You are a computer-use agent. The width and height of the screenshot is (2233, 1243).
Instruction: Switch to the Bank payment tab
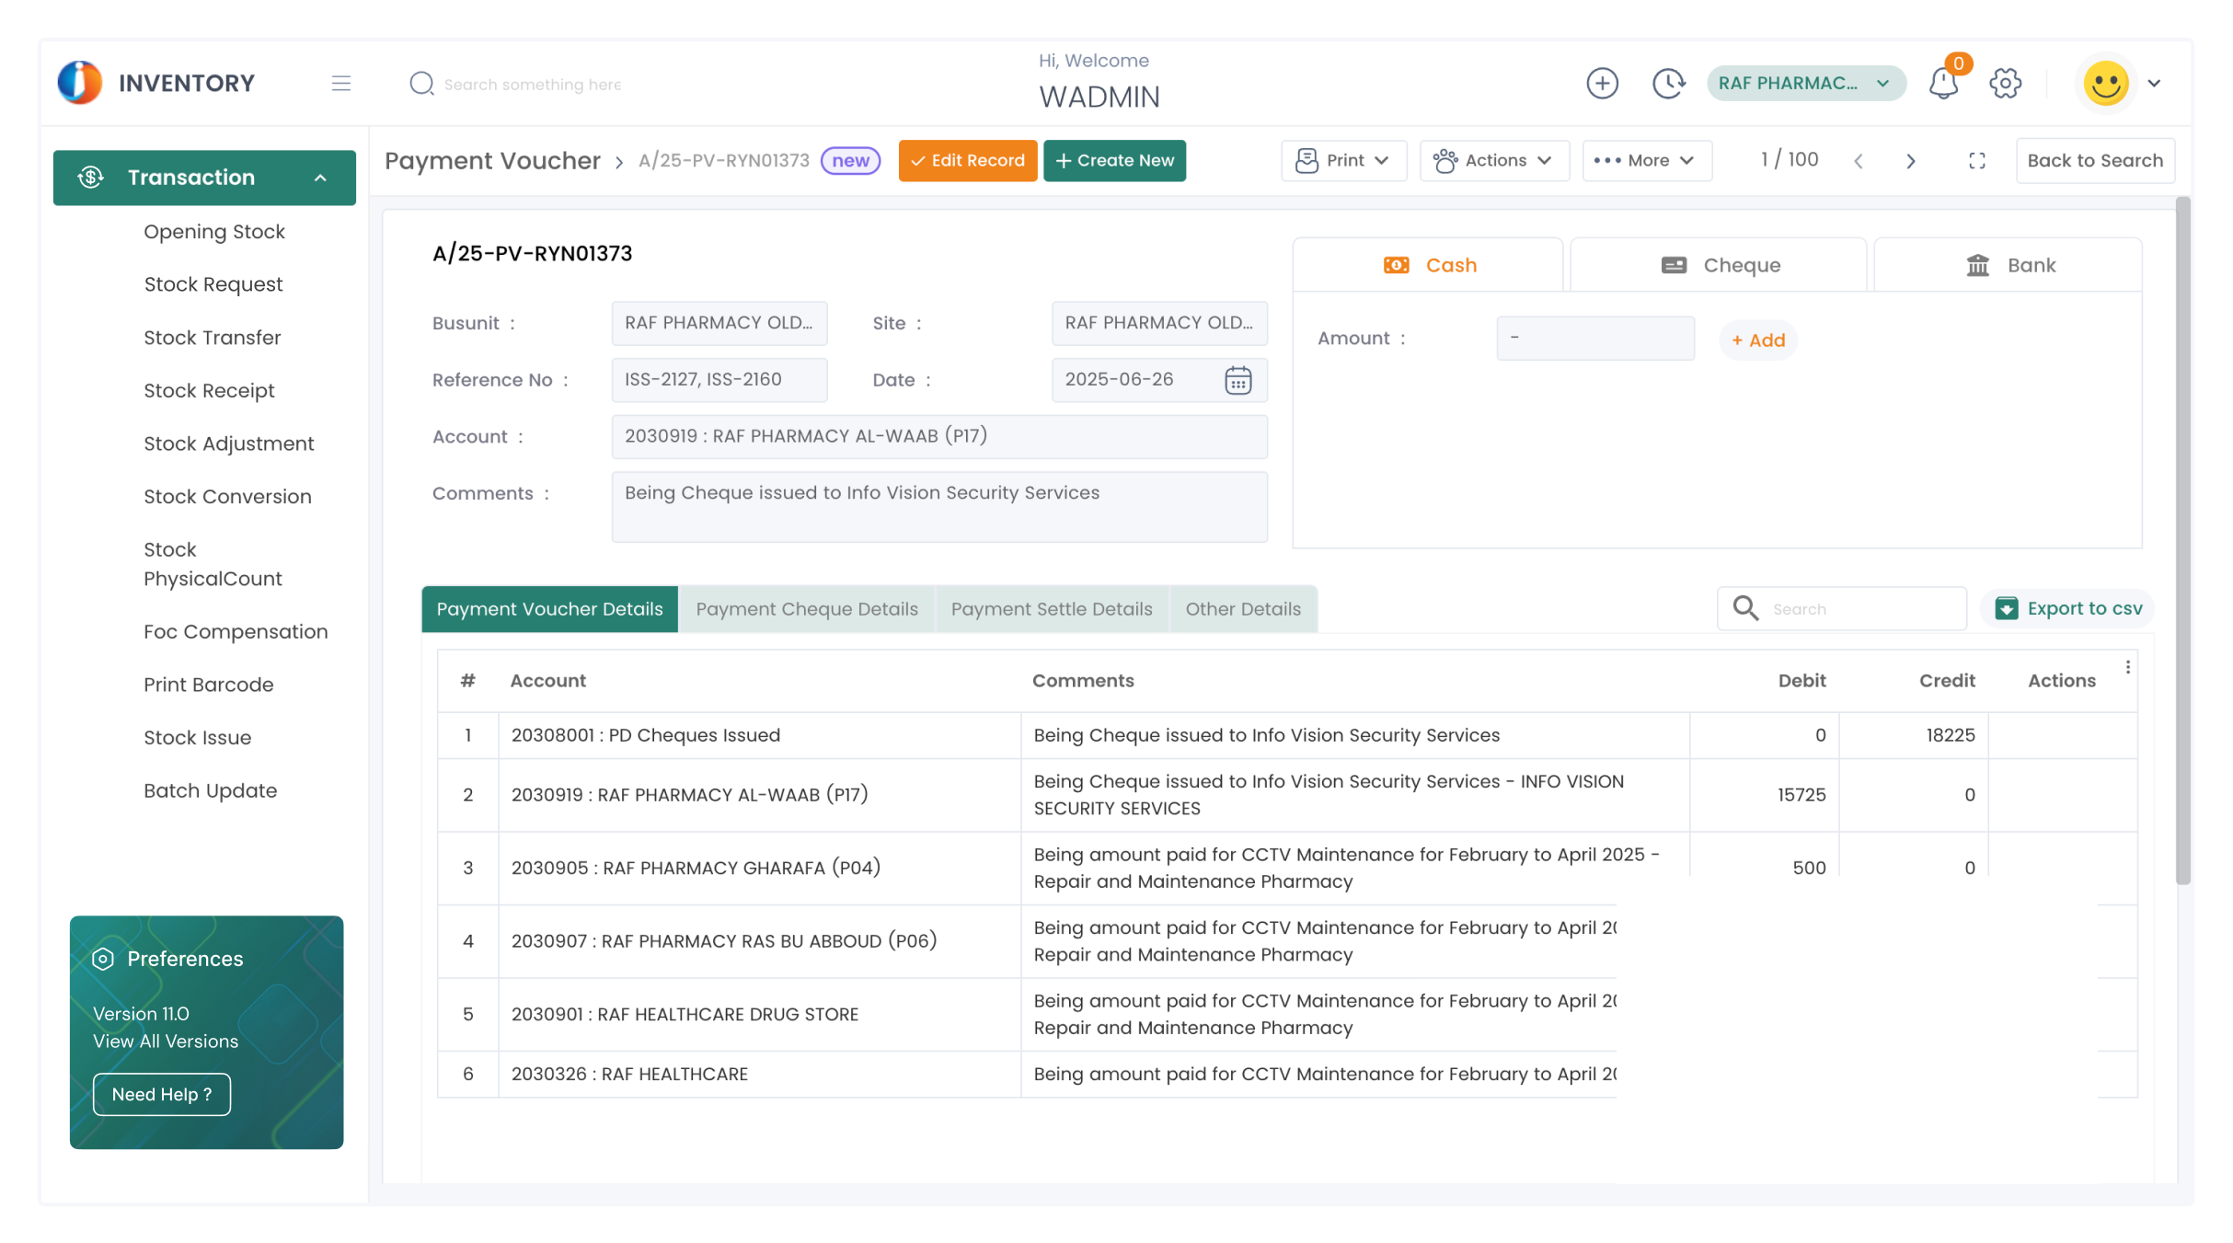click(2009, 265)
